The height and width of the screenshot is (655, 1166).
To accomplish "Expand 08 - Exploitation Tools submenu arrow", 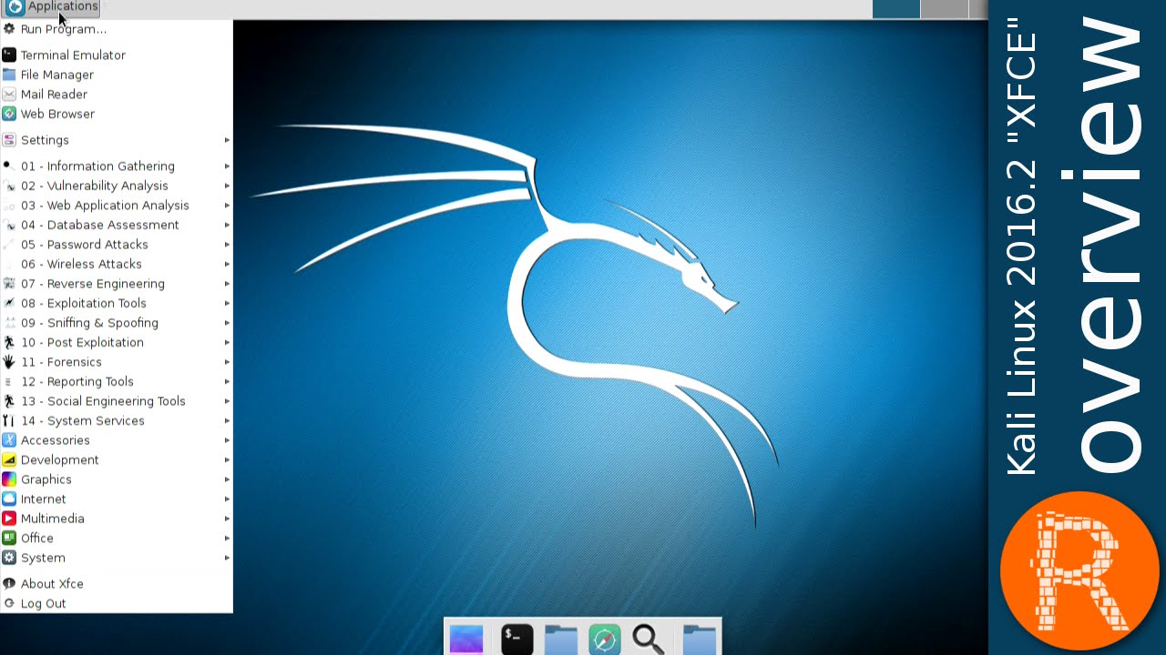I will (x=227, y=303).
